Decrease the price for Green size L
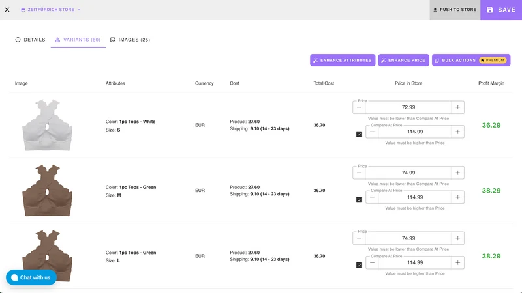This screenshot has width=522, height=293. tap(360, 238)
